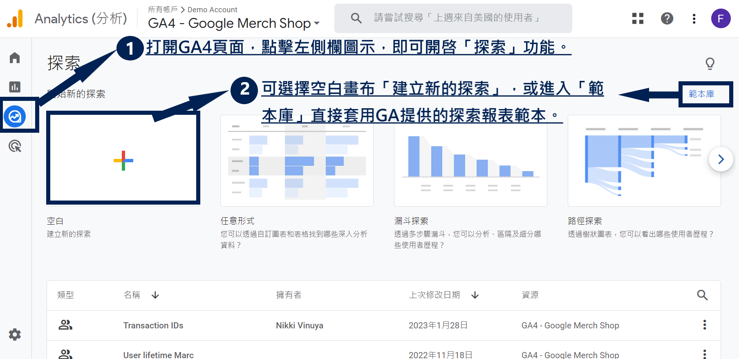Open the Explore icon in sidebar

tap(15, 116)
